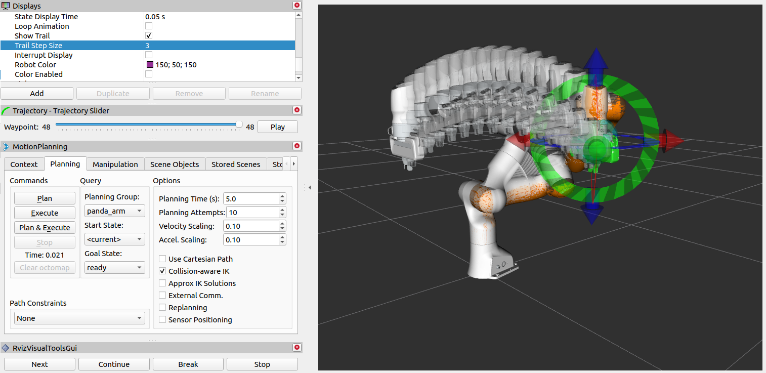
Task: Click the Planning Time input field
Action: [251, 199]
